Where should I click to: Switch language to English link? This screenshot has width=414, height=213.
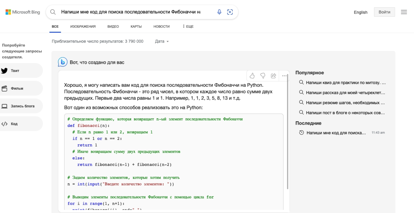pyautogui.click(x=361, y=12)
